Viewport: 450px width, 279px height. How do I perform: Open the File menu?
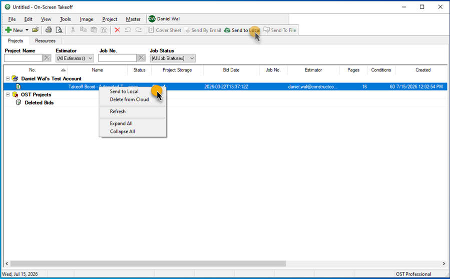pyautogui.click(x=12, y=19)
